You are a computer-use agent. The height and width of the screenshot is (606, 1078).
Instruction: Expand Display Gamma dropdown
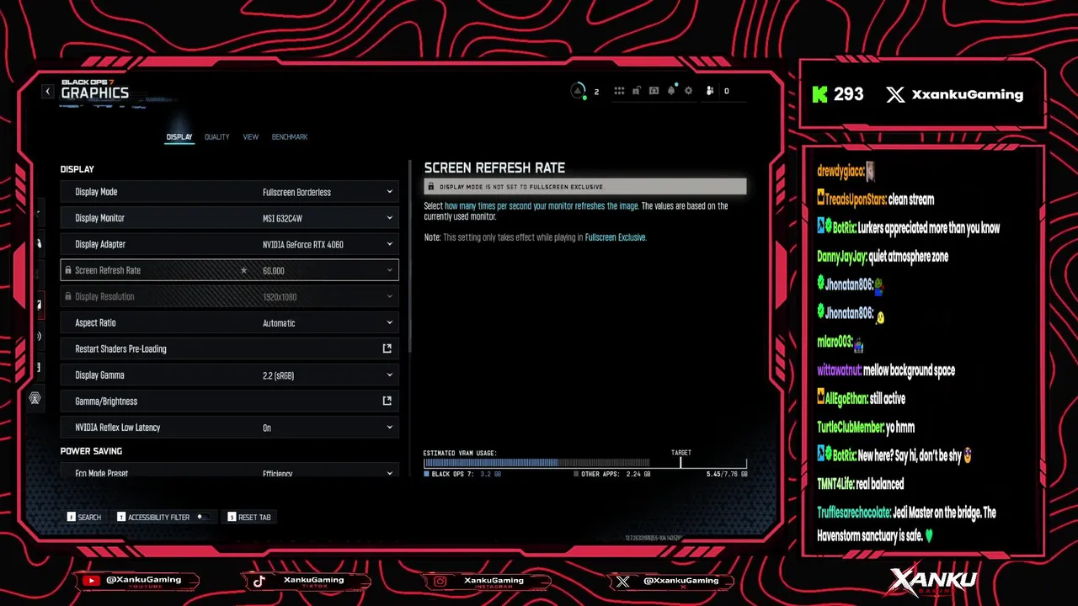pyautogui.click(x=389, y=375)
